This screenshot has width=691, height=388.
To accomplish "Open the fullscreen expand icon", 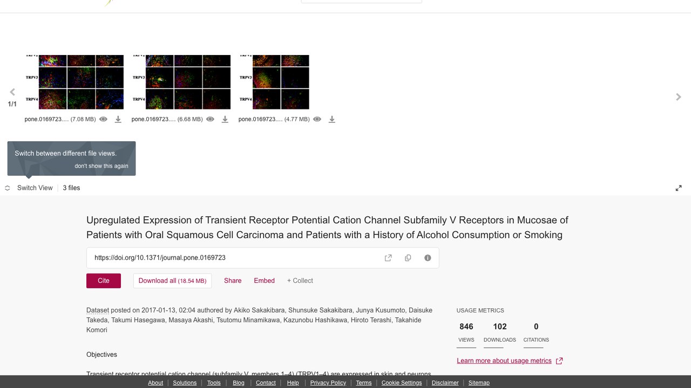I will (x=679, y=188).
